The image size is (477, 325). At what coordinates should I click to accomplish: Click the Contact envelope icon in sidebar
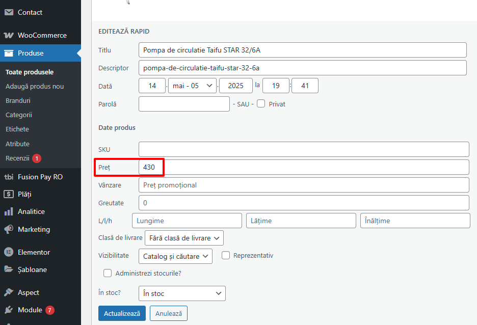[9, 12]
